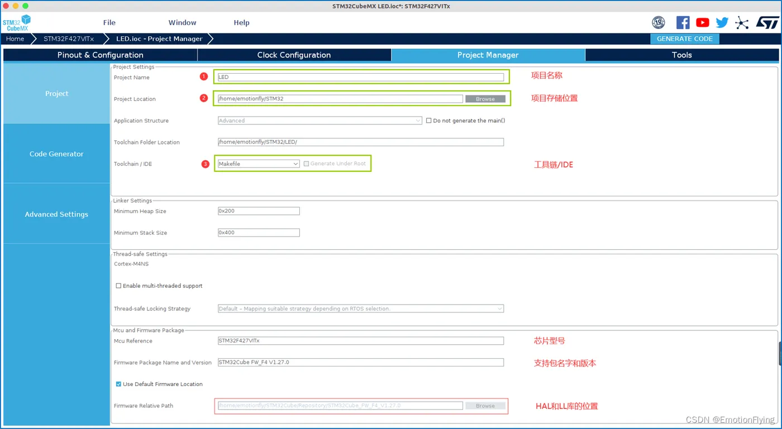Screen dimensions: 782x429
Task: Click the Mcu Reference field
Action: [361, 341]
